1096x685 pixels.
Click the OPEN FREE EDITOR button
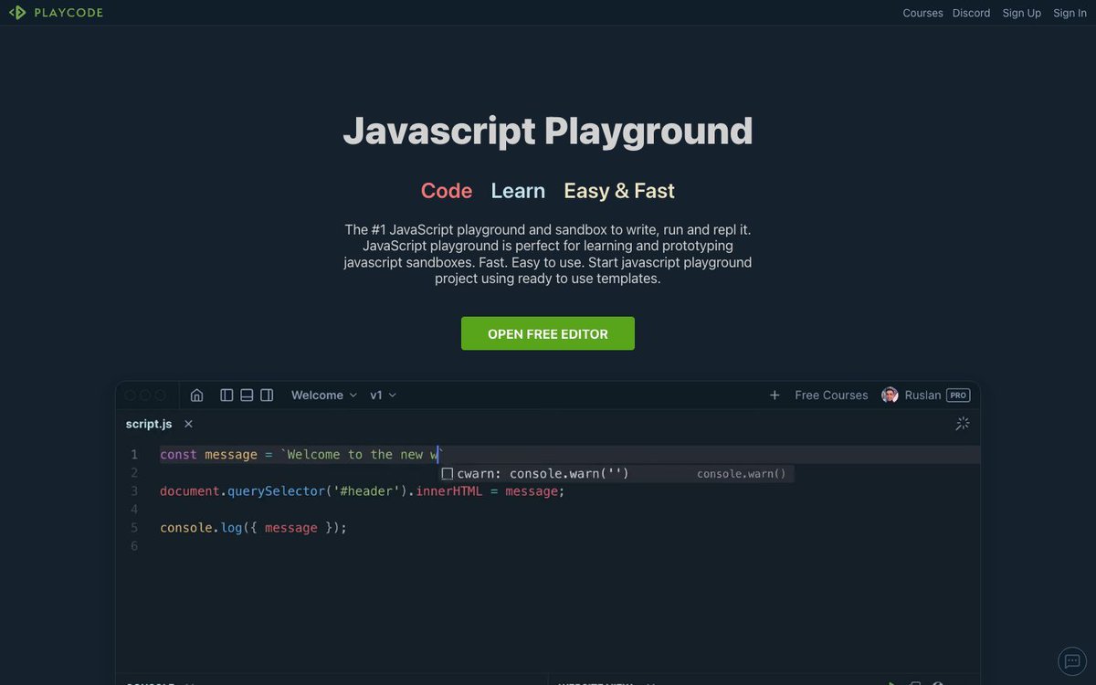547,333
